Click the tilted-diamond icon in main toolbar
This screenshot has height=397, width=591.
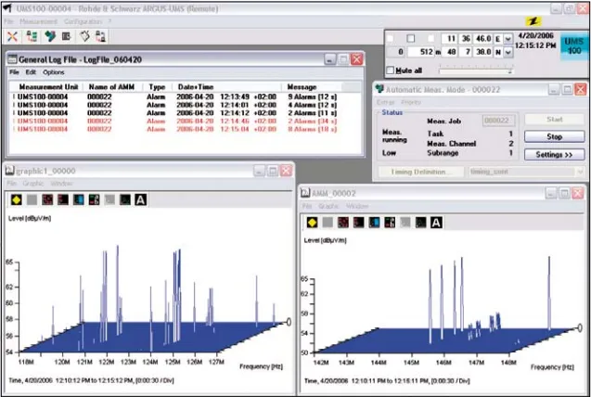84,36
